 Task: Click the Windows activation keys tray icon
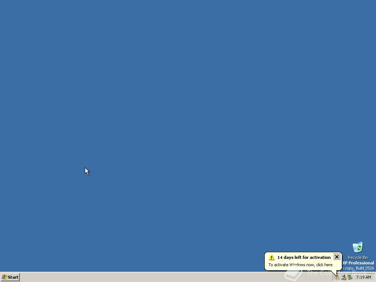[337, 278]
